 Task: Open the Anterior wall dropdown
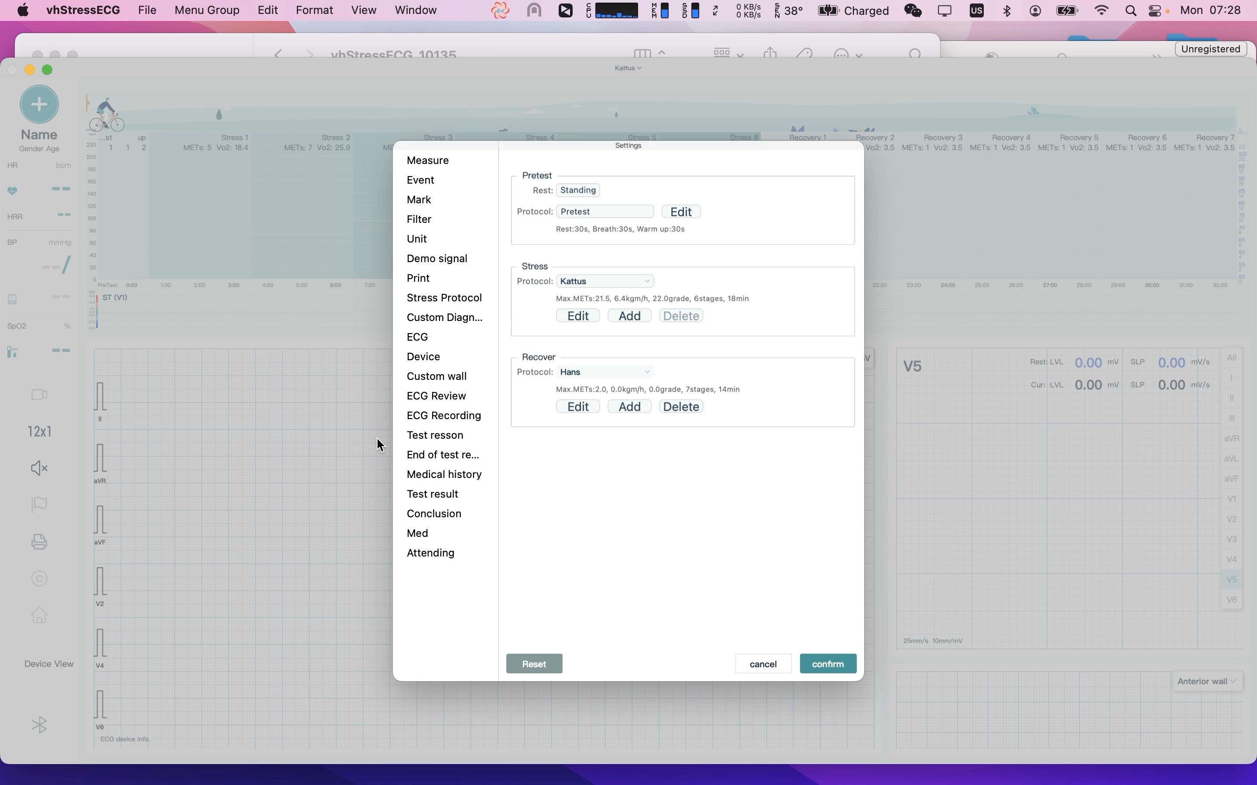coord(1207,681)
